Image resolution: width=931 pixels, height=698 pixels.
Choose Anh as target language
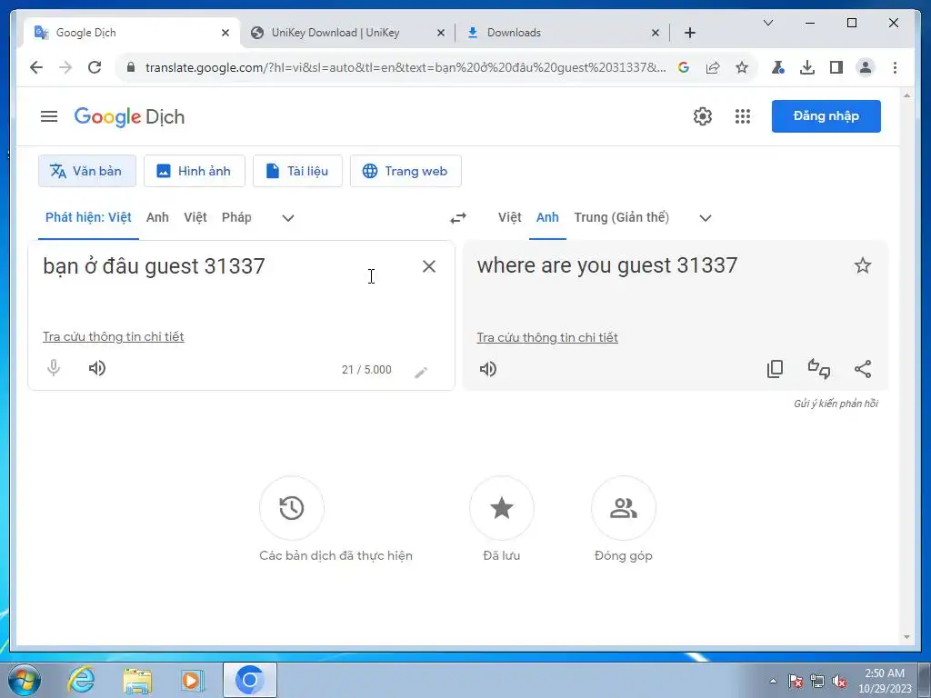coord(547,217)
